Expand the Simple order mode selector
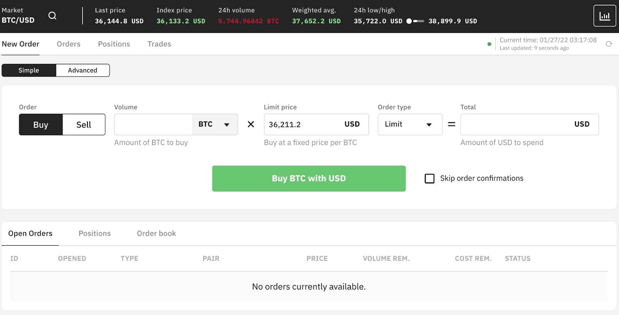Screen dimensions: 619x315 [28, 70]
